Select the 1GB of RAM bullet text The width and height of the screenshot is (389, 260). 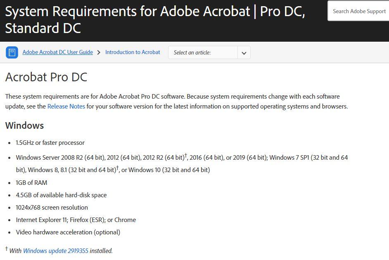pyautogui.click(x=31, y=182)
